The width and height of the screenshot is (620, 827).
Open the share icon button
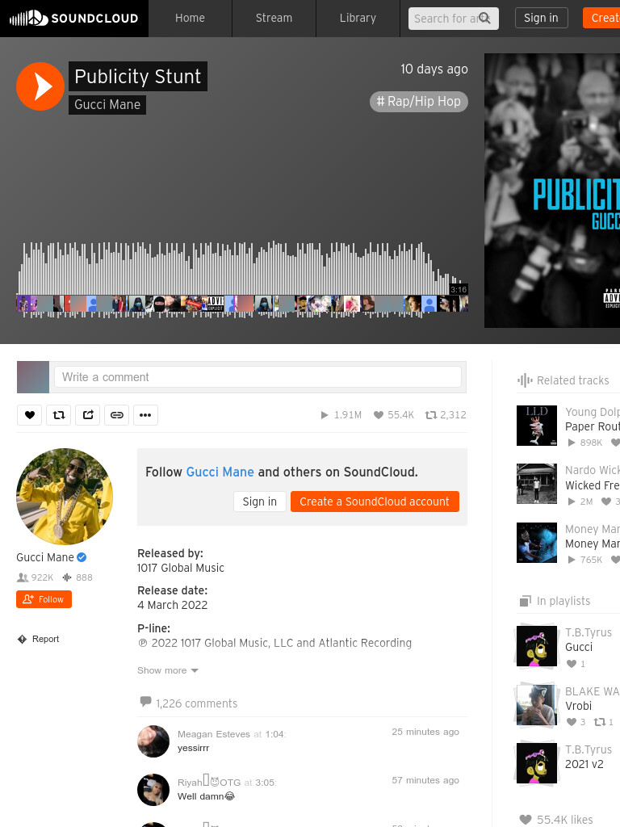(87, 415)
